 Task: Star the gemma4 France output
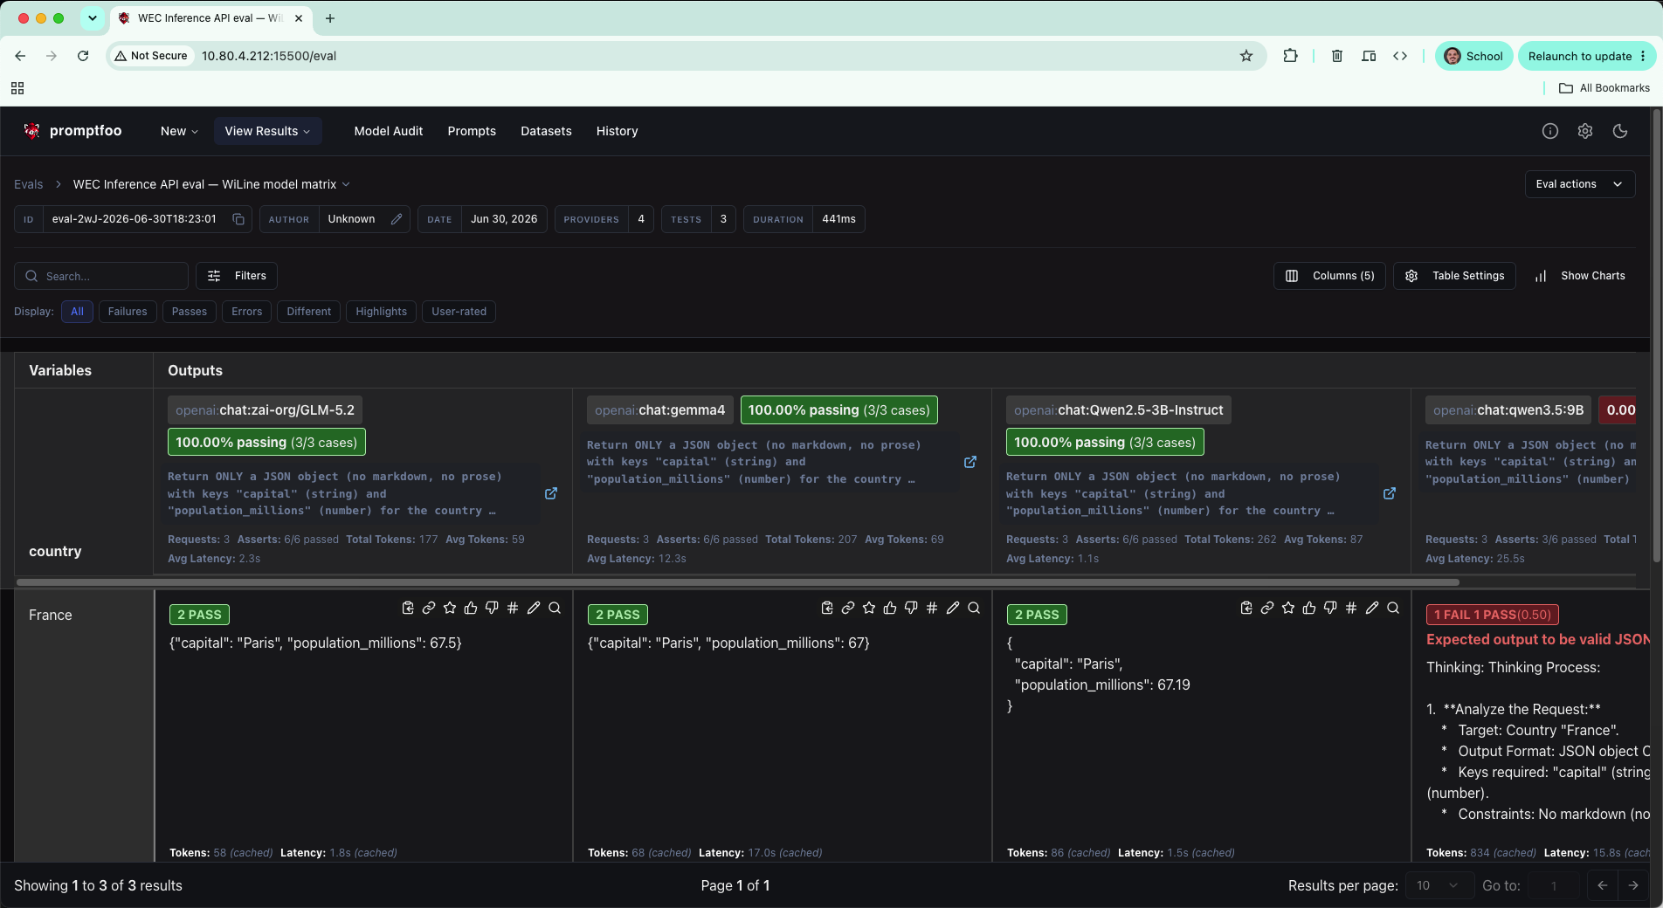coord(869,608)
